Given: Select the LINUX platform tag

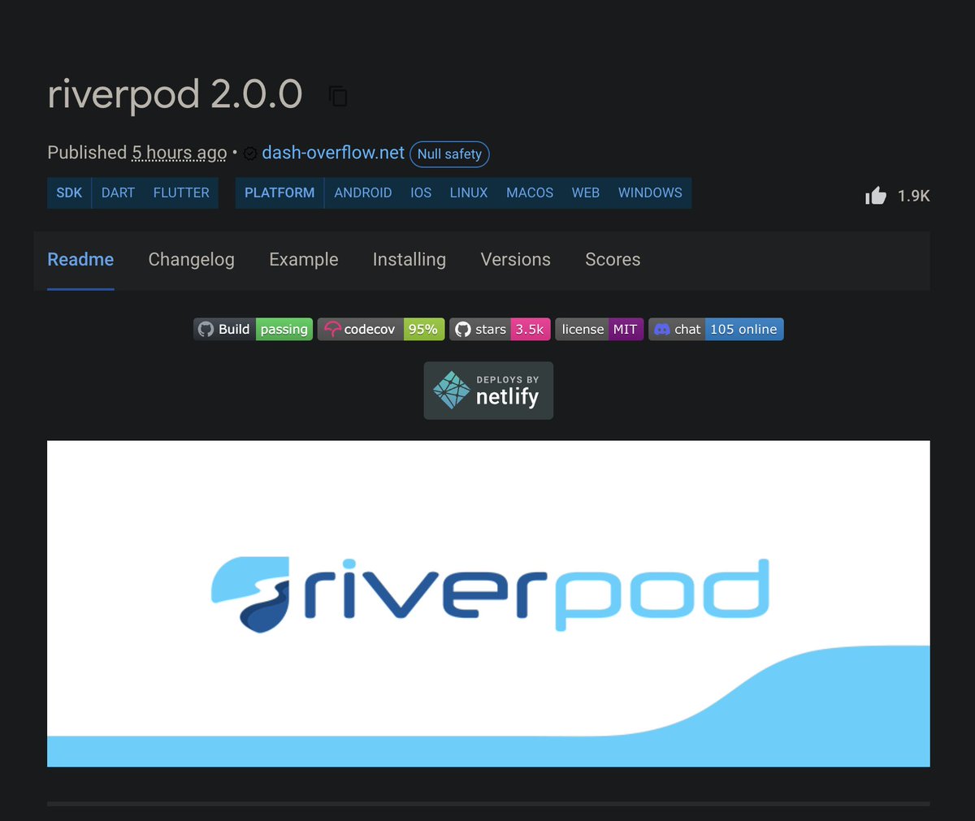Looking at the screenshot, I should [x=469, y=193].
